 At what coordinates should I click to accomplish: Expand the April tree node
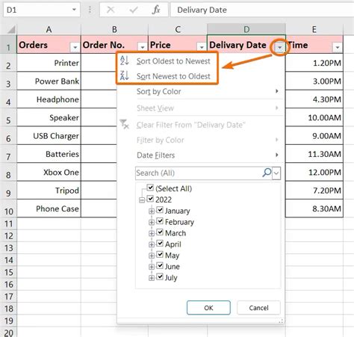click(152, 244)
